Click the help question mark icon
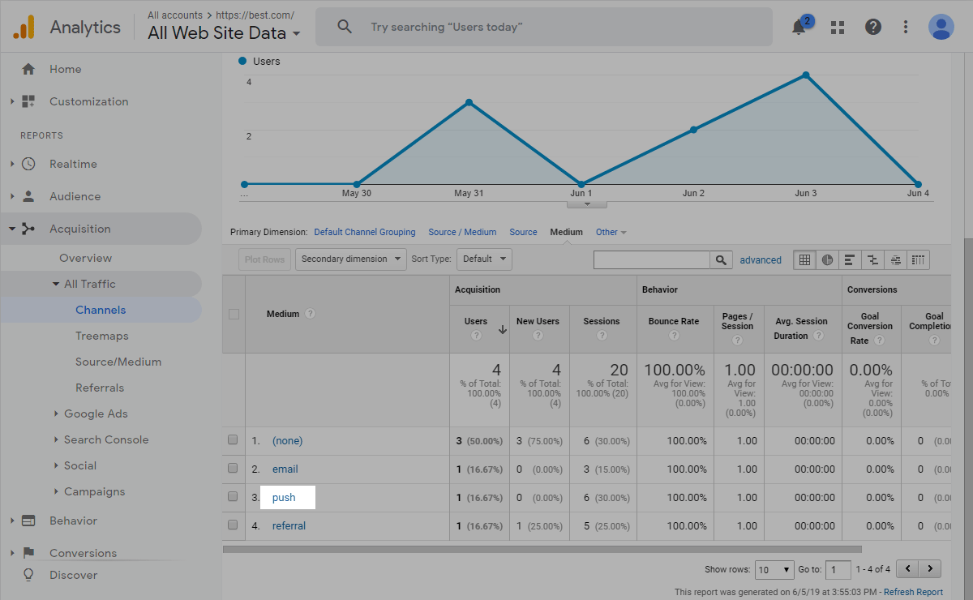 click(x=873, y=27)
